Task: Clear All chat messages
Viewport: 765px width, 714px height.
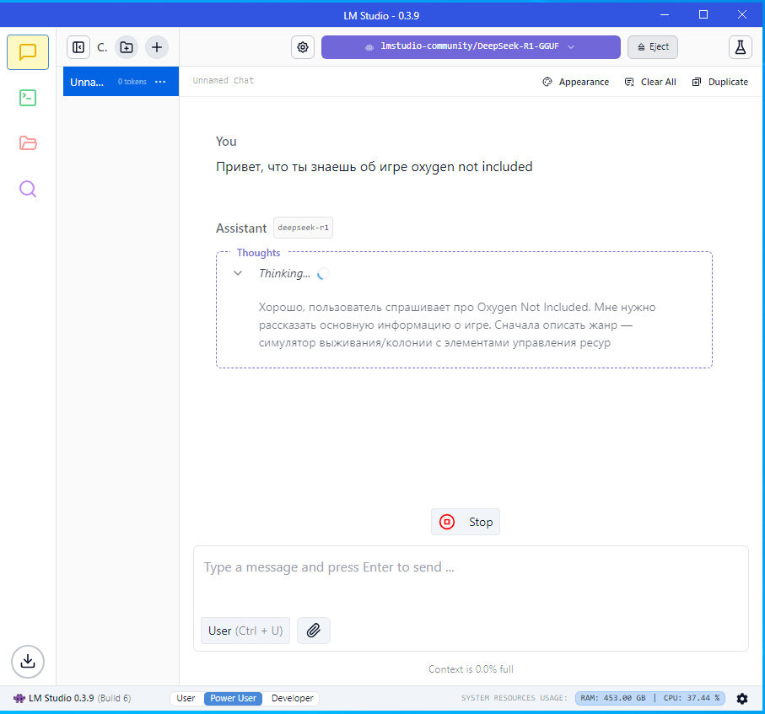Action: tap(649, 82)
